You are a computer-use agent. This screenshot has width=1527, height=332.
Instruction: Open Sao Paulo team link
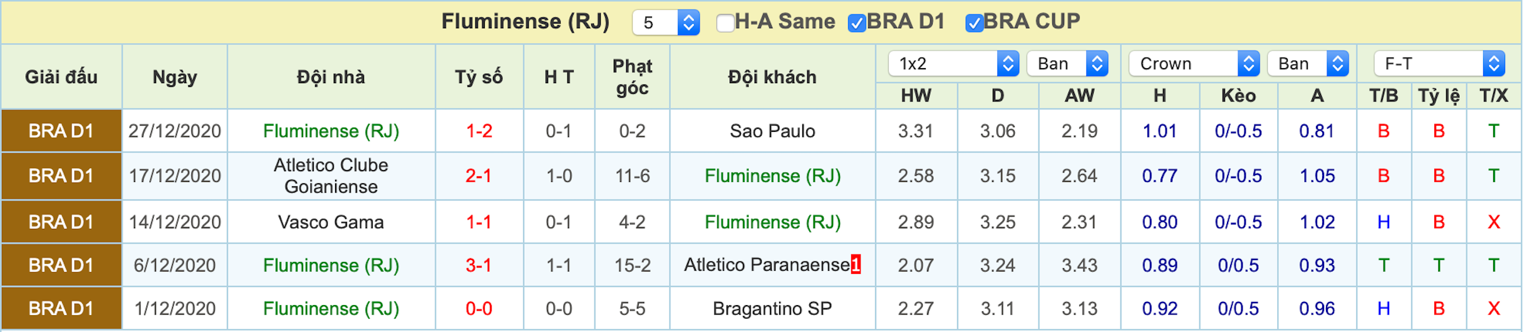pyautogui.click(x=772, y=131)
